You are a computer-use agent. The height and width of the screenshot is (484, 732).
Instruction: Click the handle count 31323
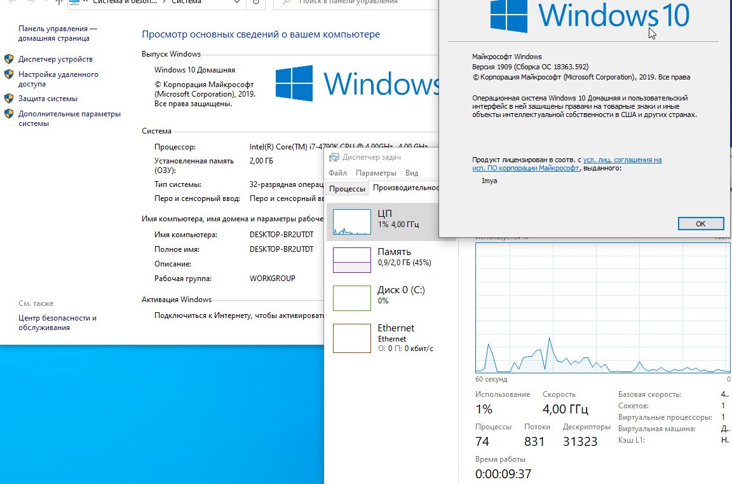[580, 441]
